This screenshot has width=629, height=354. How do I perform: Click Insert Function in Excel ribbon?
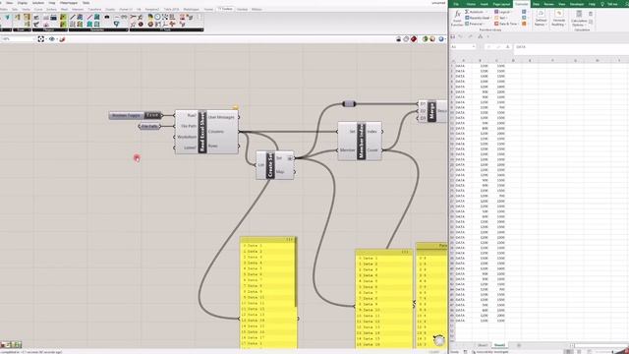457,18
